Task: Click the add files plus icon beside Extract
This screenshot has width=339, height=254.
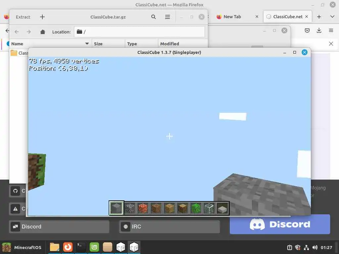Action: click(x=42, y=17)
